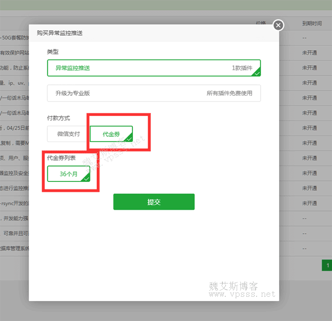
Task: Pick the 36个月 voucher from the list
Action: (x=68, y=174)
